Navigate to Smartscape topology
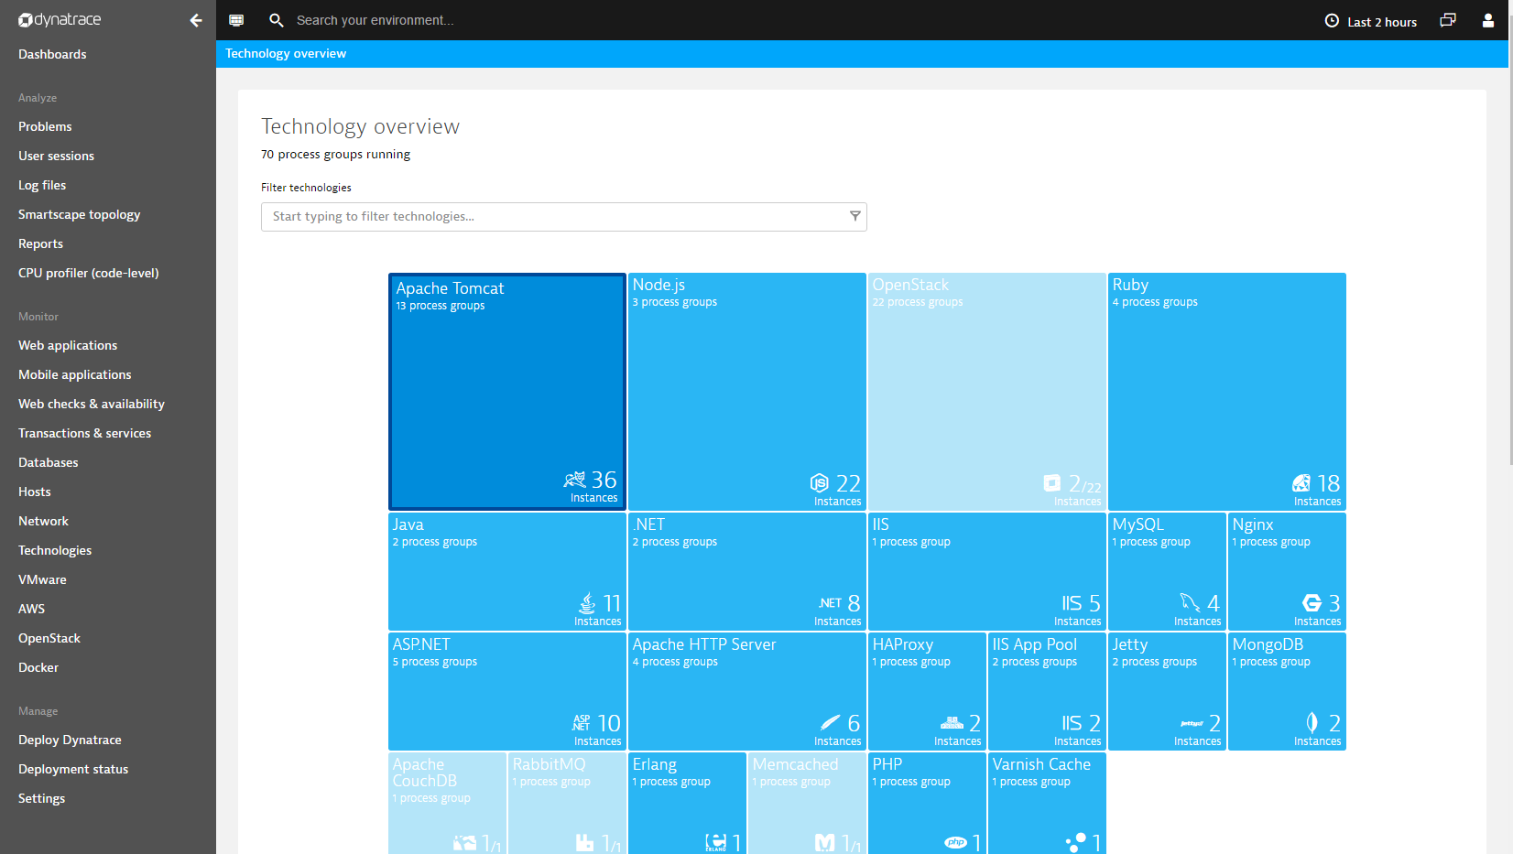The width and height of the screenshot is (1513, 854). [x=79, y=214]
